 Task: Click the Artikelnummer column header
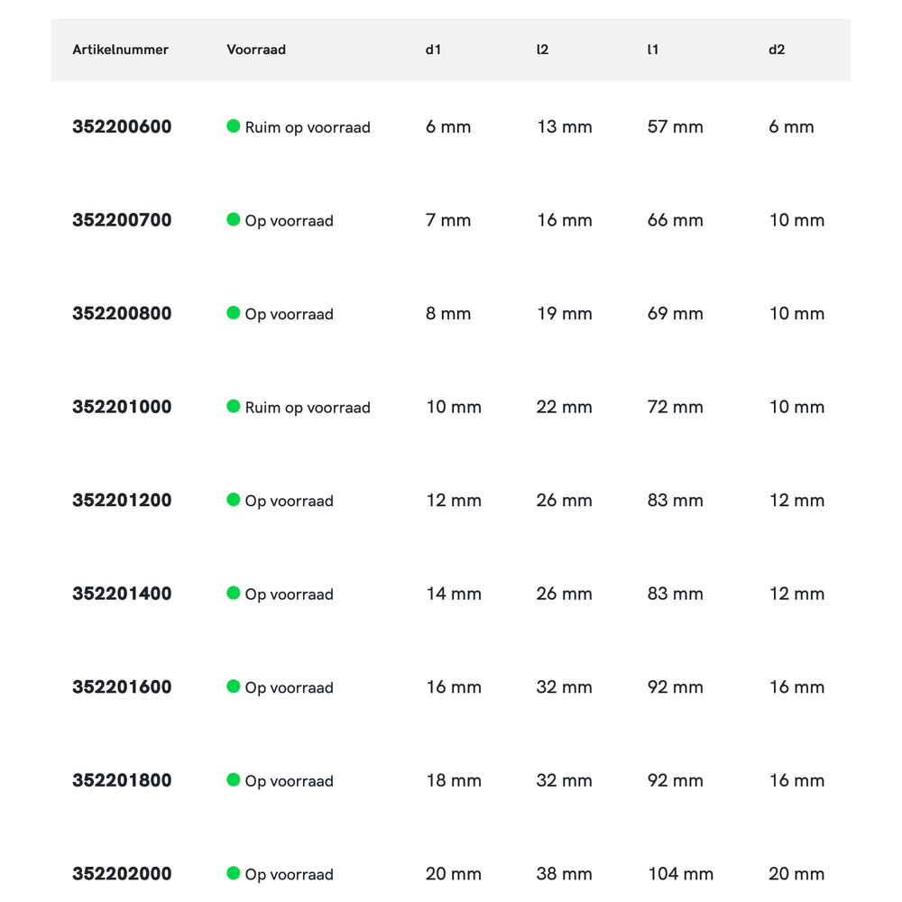[x=120, y=50]
